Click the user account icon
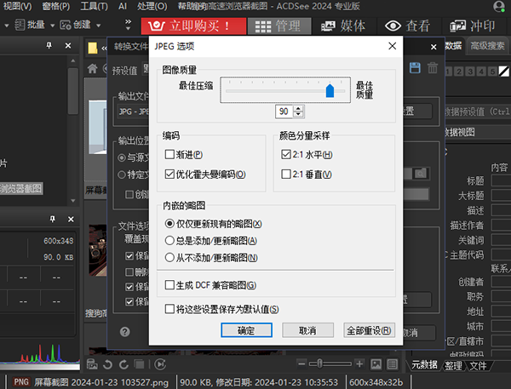The height and width of the screenshot is (389, 511). (499, 7)
